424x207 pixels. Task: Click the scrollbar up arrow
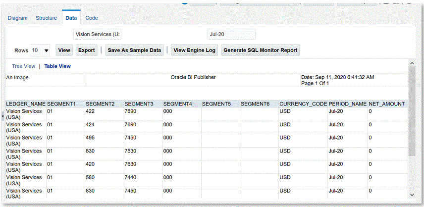pyautogui.click(x=412, y=63)
